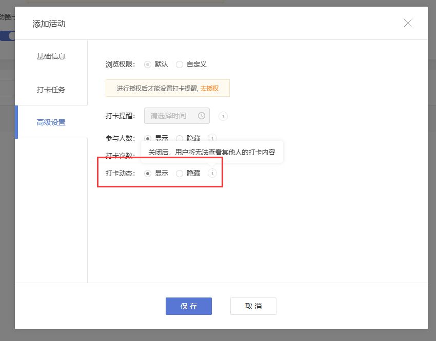436x341 pixels.
Task: Click the info icon next to 参与人数 options
Action: tap(212, 138)
